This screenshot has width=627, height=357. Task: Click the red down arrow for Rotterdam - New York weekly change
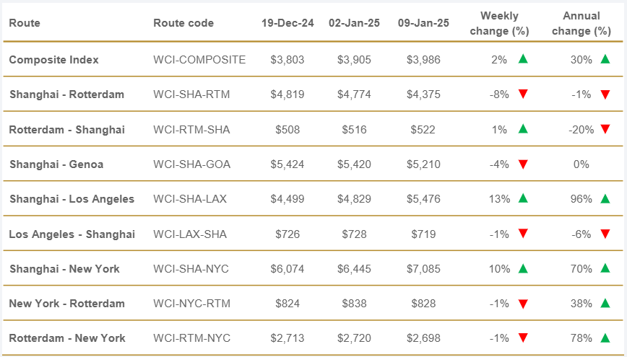523,338
